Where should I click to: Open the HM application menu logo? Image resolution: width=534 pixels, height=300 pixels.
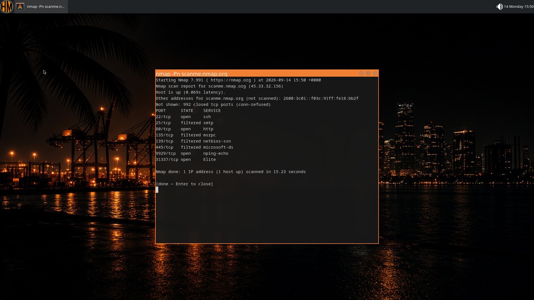tap(7, 6)
